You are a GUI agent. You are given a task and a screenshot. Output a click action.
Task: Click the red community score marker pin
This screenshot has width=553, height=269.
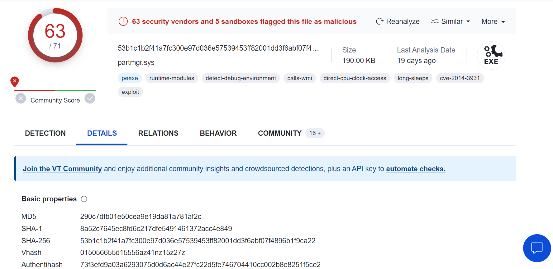tap(15, 81)
